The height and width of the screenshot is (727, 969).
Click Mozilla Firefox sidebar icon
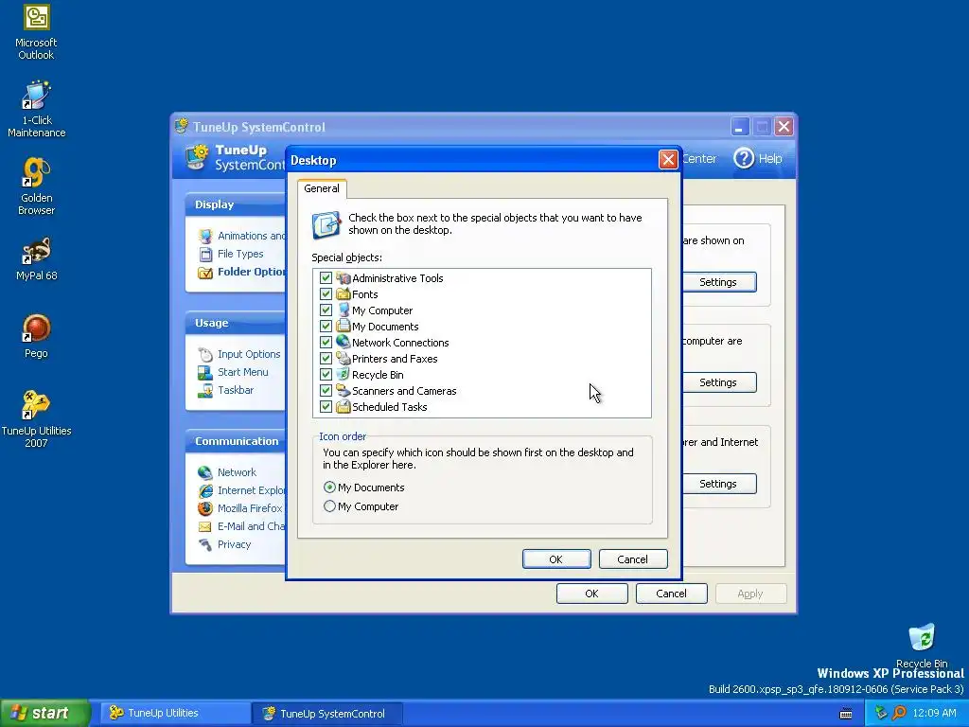205,508
